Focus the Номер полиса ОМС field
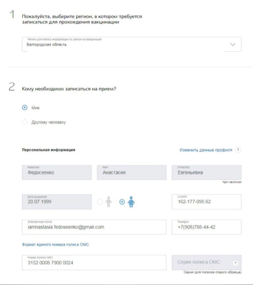Image resolution: width=253 pixels, height=285 pixels. pyautogui.click(x=94, y=263)
